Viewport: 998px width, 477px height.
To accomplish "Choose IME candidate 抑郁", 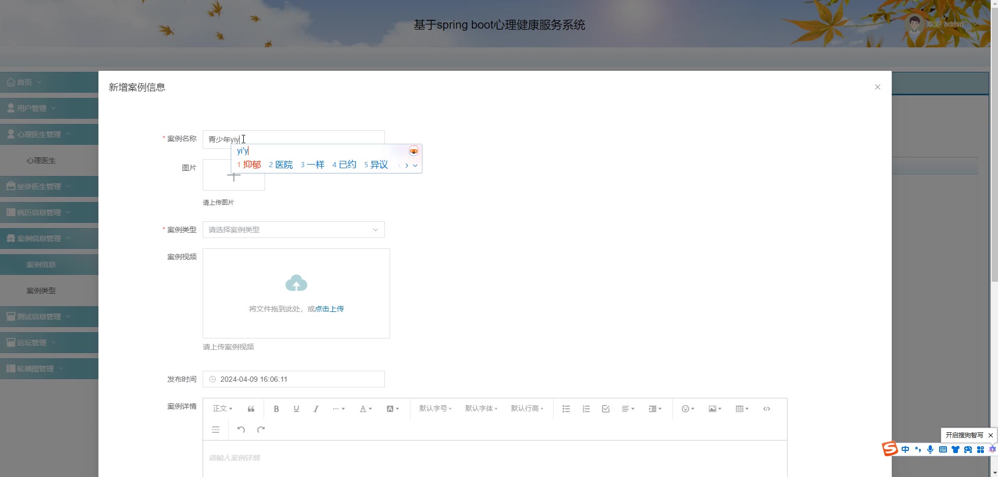I will (249, 165).
